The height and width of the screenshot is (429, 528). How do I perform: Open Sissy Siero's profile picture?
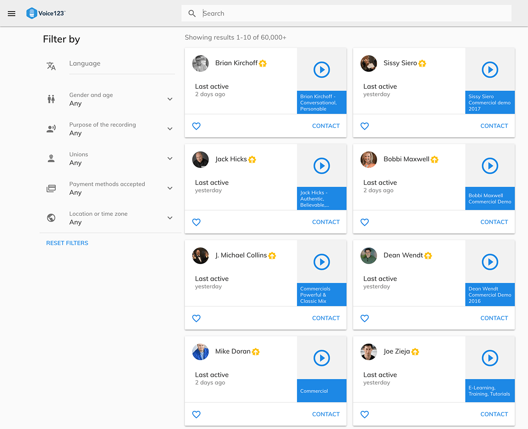(x=369, y=64)
